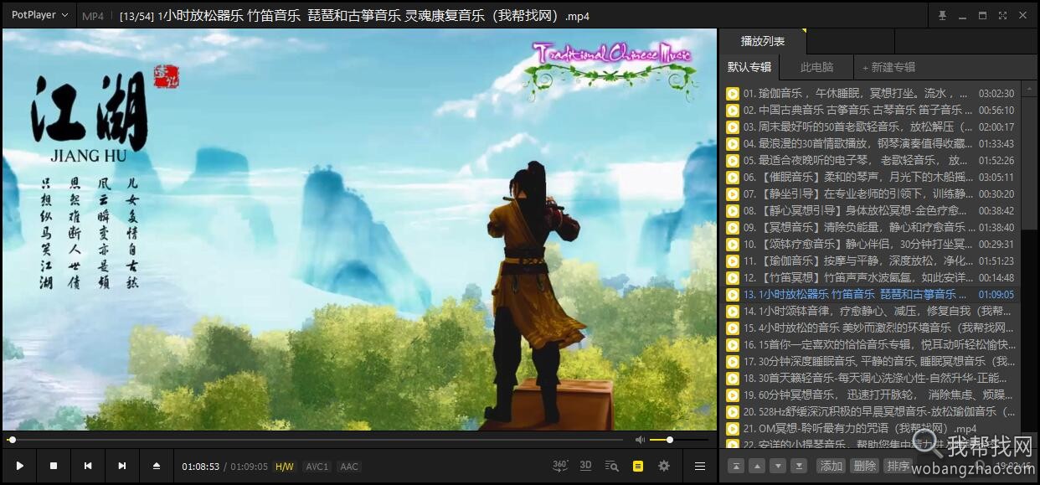Click the Eject / open file icon
The width and height of the screenshot is (1040, 485).
[156, 466]
